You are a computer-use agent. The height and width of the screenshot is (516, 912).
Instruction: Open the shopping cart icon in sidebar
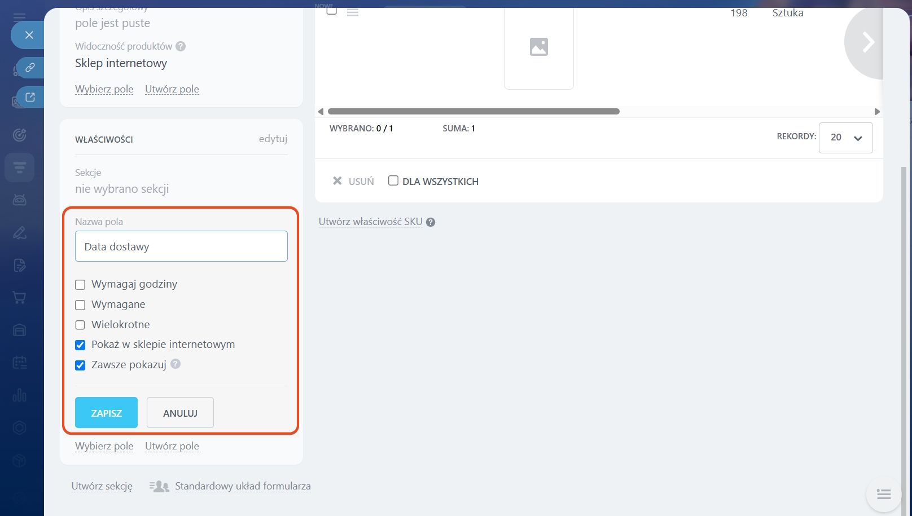pos(20,298)
